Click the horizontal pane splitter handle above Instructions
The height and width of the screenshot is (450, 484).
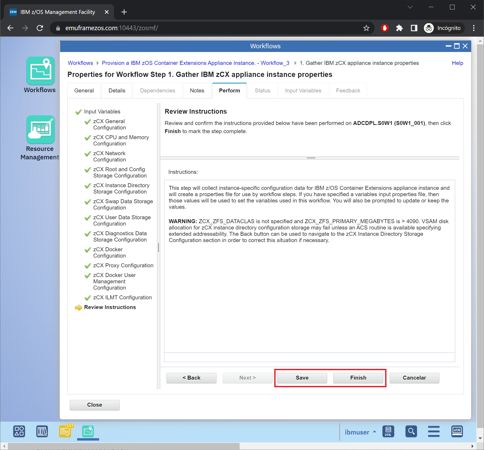(x=311, y=158)
